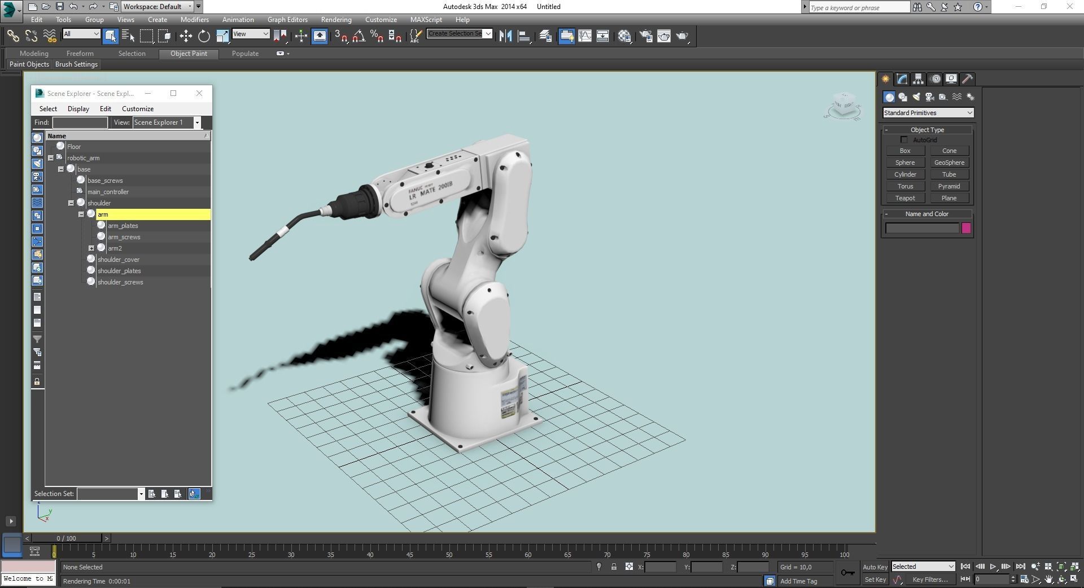Toggle Percent Snap
This screenshot has width=1084, height=588.
pyautogui.click(x=377, y=36)
